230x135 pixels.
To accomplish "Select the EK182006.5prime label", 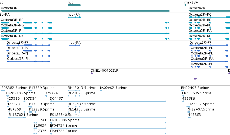I will (65, 120).
